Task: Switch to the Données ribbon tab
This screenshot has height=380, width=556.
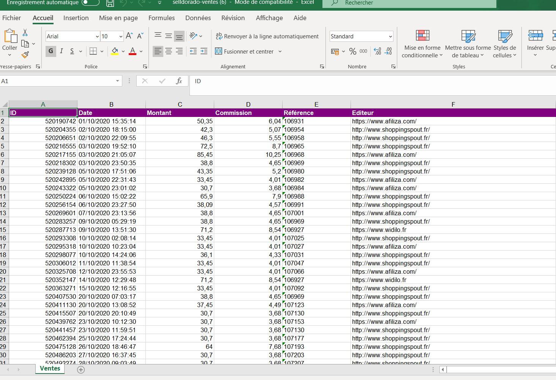Action: [198, 18]
